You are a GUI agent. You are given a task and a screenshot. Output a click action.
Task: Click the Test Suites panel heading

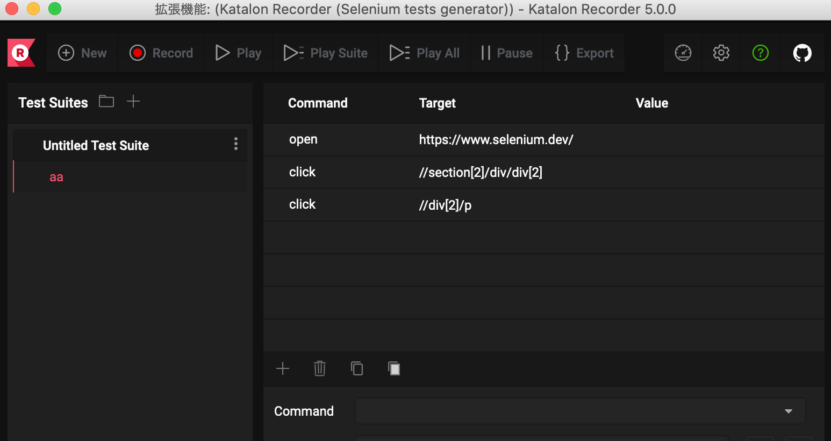click(x=53, y=103)
